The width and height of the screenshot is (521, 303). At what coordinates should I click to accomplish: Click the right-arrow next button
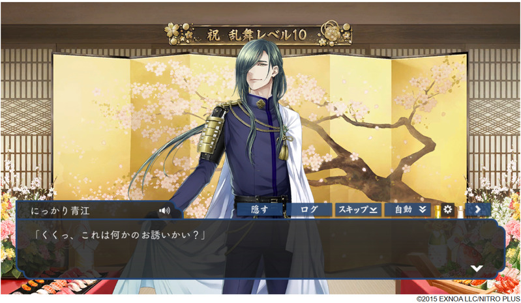[478, 209]
